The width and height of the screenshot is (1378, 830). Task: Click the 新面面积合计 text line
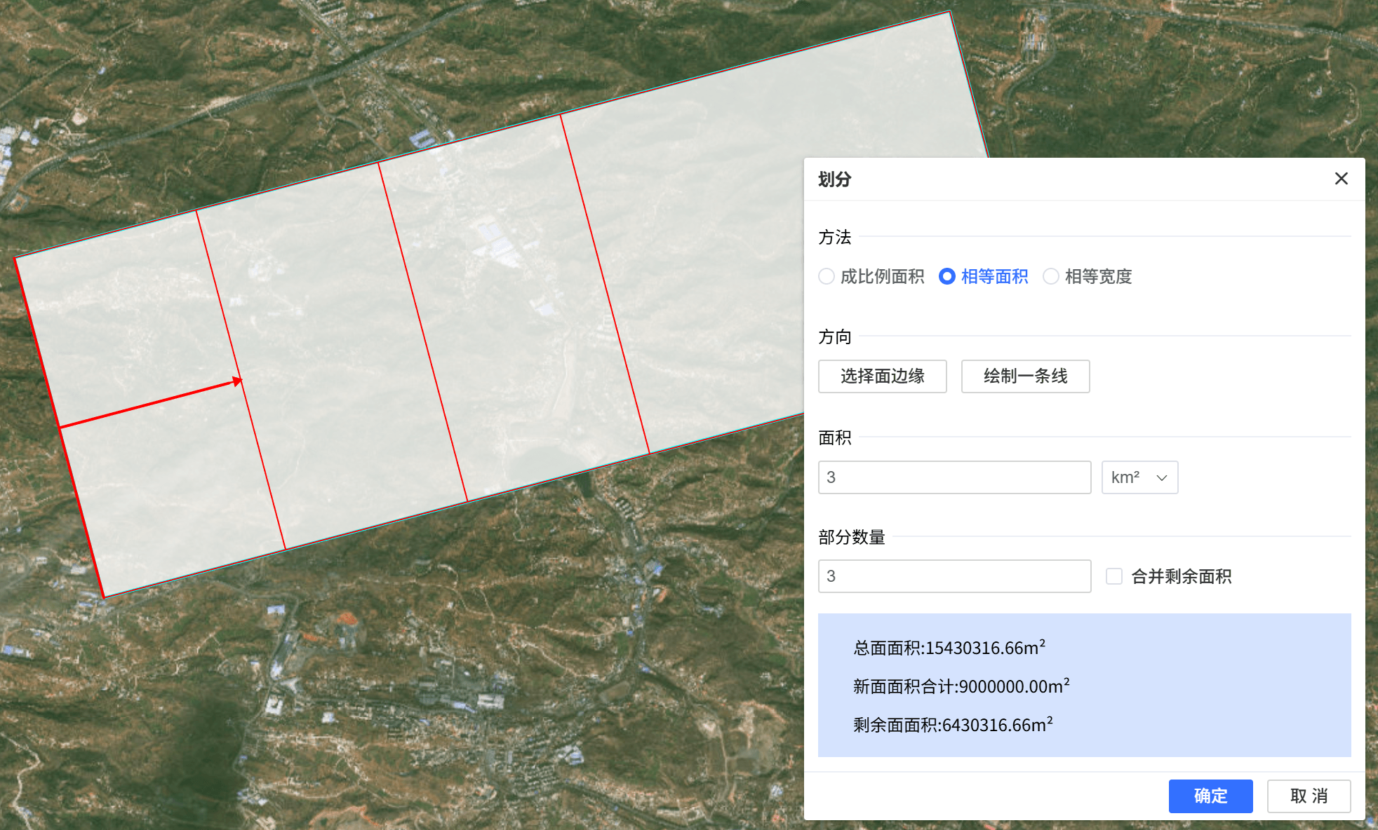(961, 686)
